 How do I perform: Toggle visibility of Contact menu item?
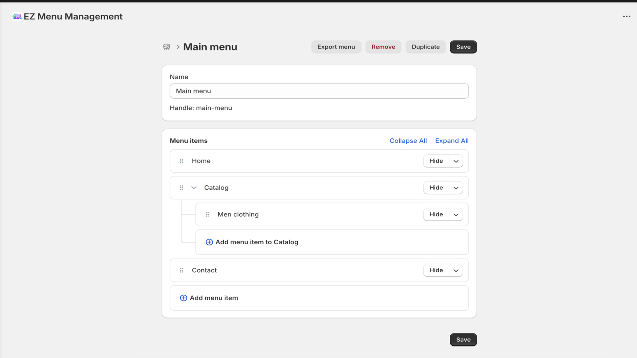[436, 270]
